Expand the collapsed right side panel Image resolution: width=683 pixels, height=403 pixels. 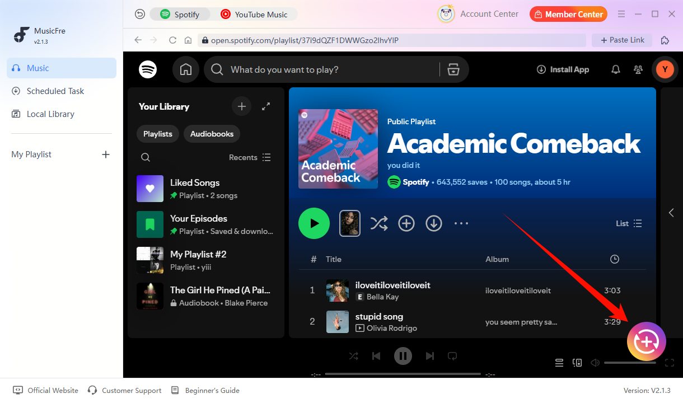[671, 213]
